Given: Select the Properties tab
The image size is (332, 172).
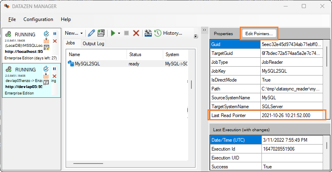Looking at the screenshot, I should [224, 34].
